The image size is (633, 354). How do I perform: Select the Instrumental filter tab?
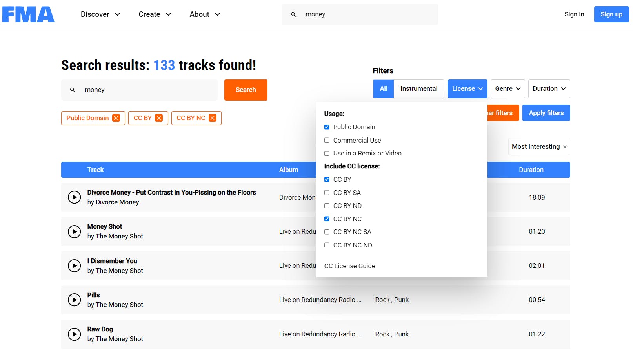418,89
